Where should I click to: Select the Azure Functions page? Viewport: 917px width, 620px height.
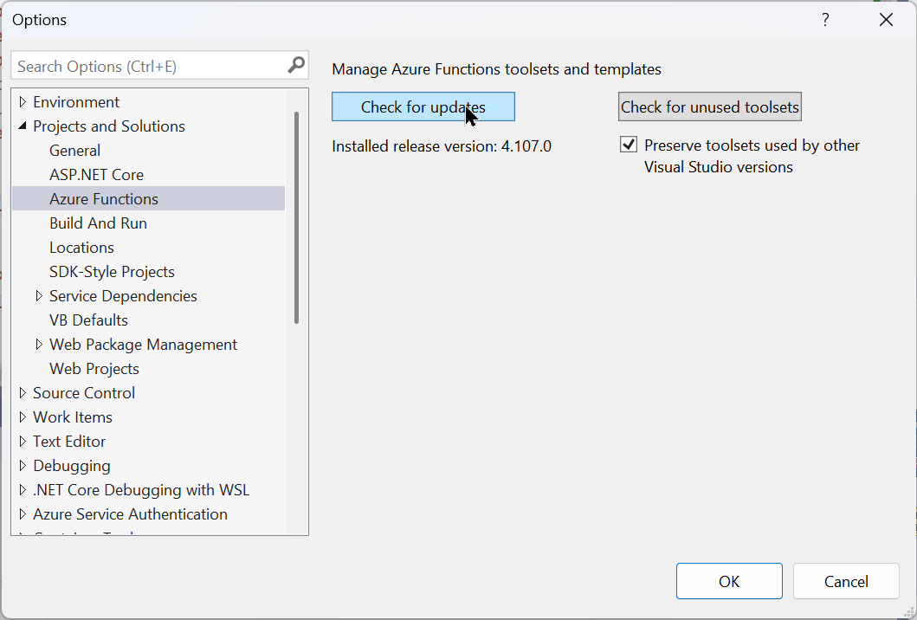[x=149, y=199]
